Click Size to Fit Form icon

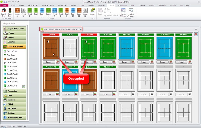123,11
